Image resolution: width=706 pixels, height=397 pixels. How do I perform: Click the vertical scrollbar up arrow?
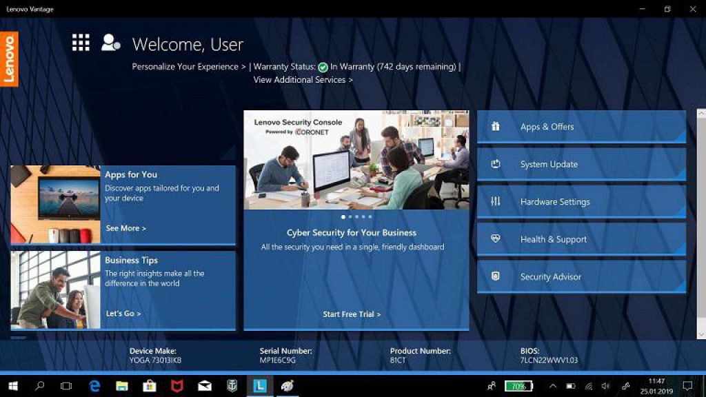tap(701, 114)
